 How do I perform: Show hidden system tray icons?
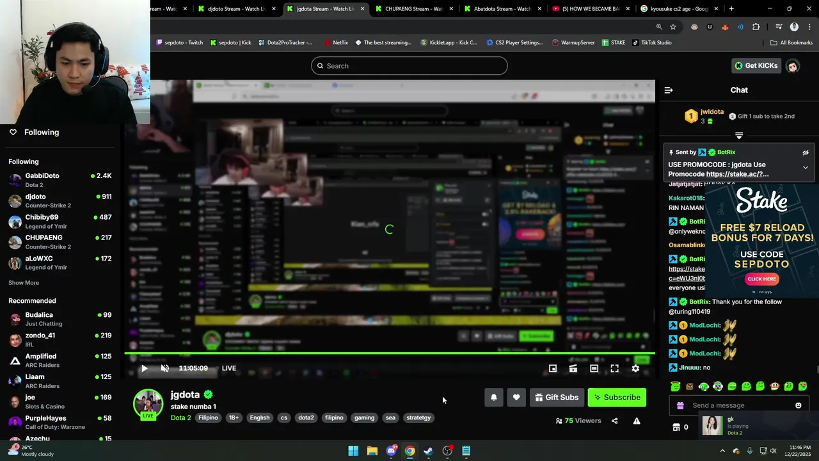(722, 451)
